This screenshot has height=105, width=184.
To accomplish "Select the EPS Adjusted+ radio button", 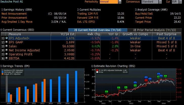I will tap(7, 38).
